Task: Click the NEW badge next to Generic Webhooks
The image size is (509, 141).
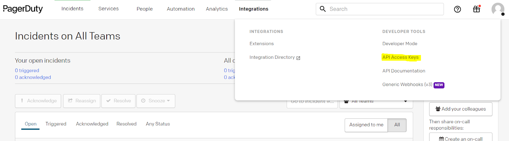Action: coord(439,85)
